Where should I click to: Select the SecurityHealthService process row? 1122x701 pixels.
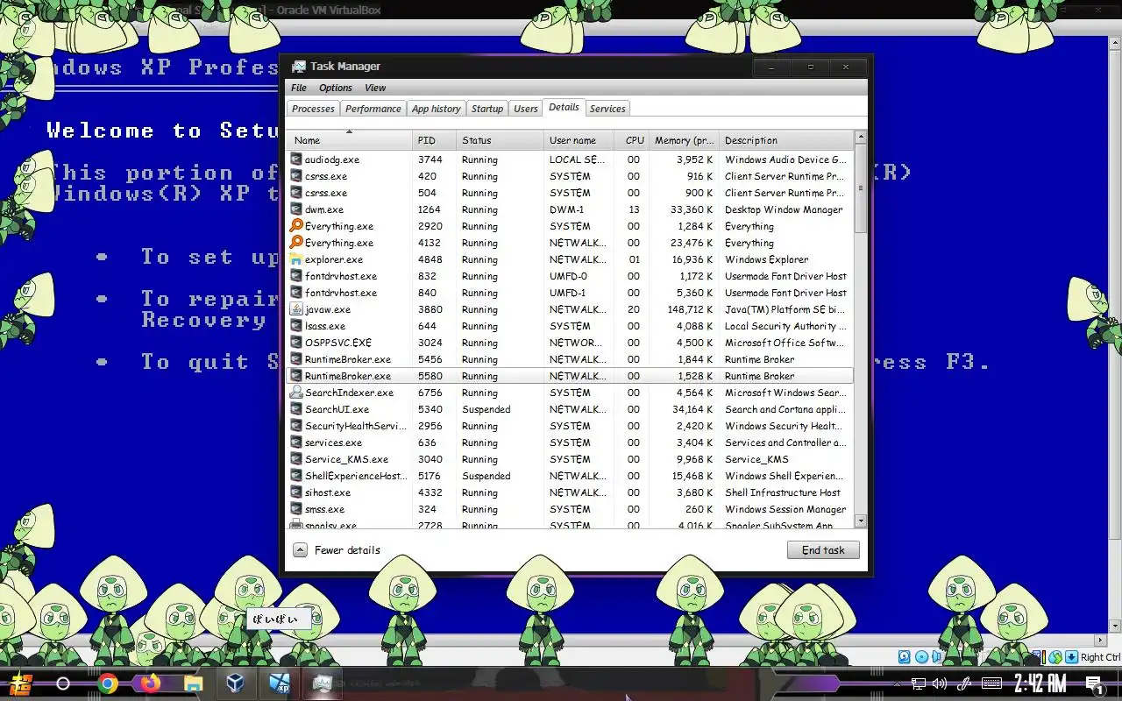coord(570,426)
